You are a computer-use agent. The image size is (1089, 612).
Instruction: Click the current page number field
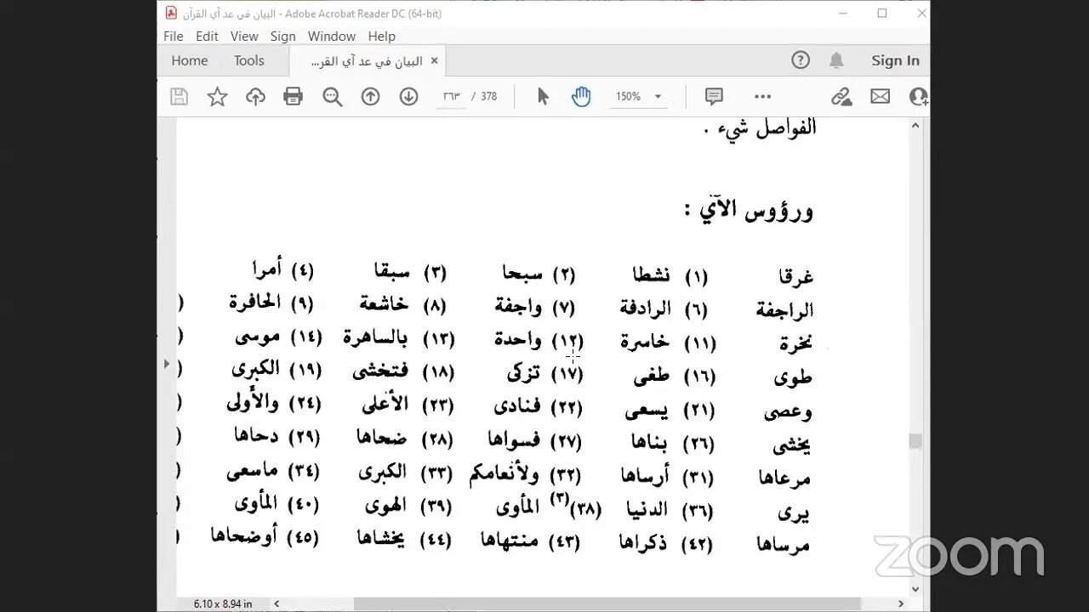tap(451, 97)
